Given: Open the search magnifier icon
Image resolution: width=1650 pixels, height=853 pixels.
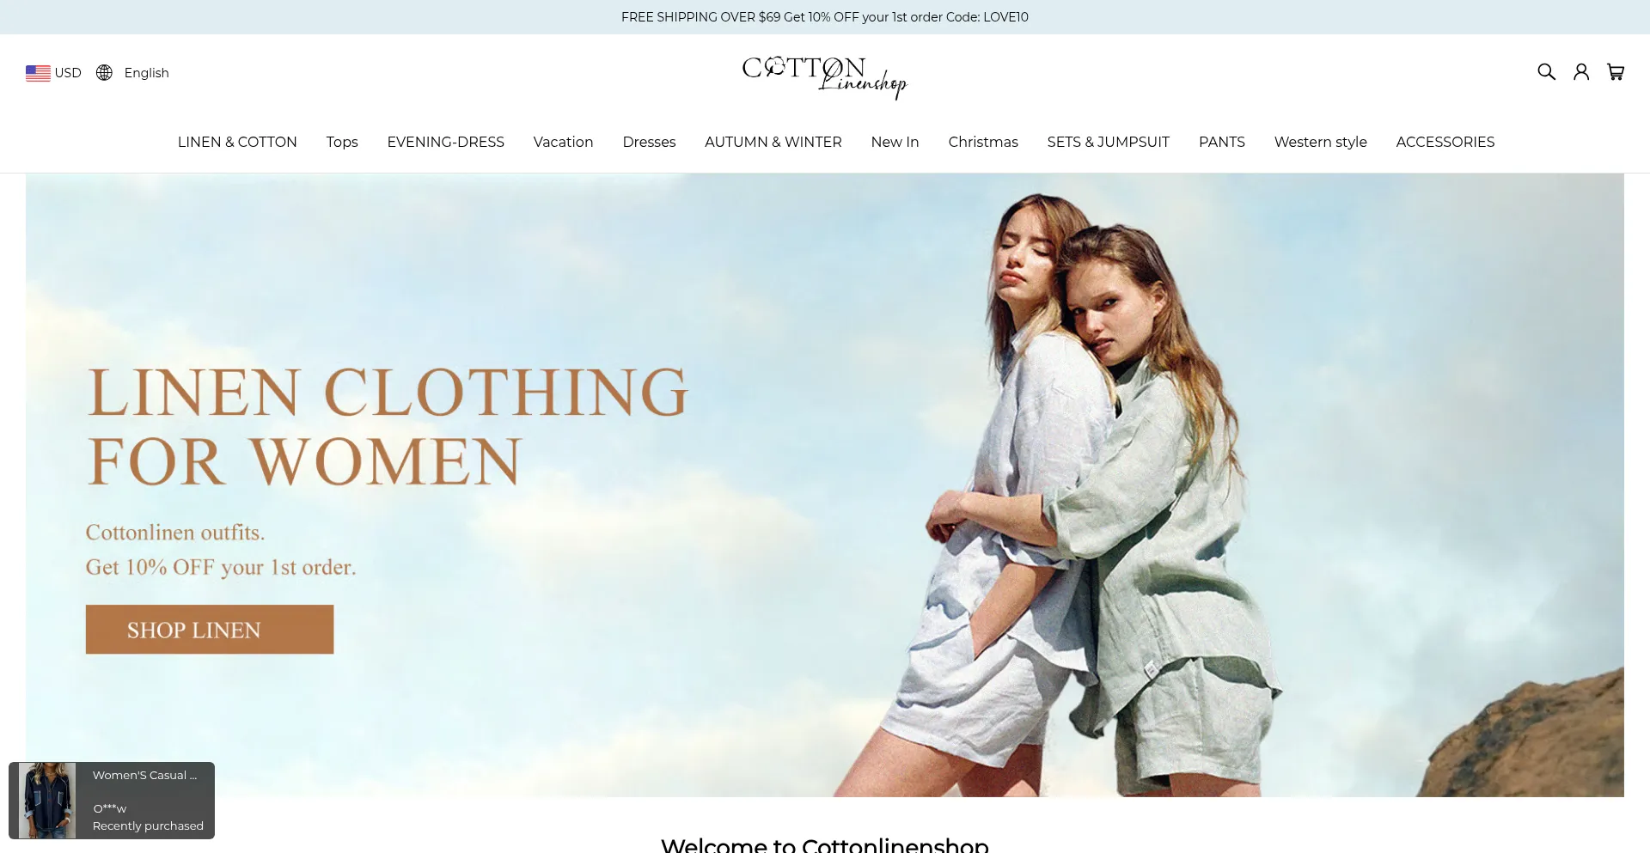Looking at the screenshot, I should tap(1546, 72).
